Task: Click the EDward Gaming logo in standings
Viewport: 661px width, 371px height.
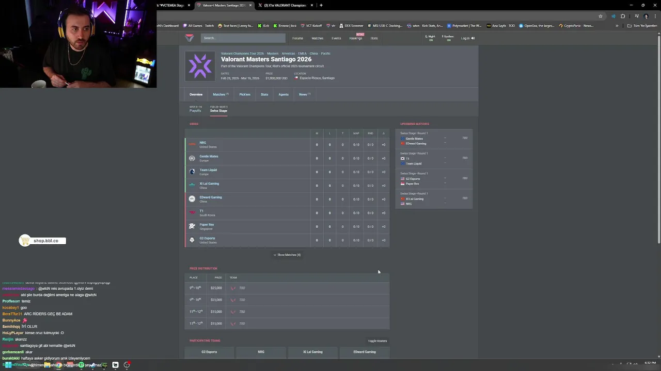Action: click(x=192, y=199)
